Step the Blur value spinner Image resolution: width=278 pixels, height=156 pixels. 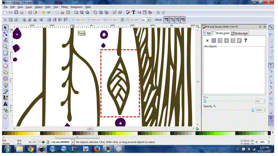point(265,101)
